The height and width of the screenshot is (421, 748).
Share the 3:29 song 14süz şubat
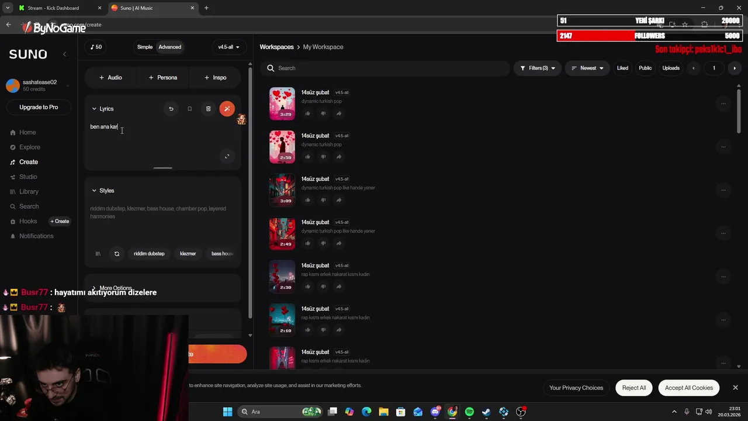[339, 113]
